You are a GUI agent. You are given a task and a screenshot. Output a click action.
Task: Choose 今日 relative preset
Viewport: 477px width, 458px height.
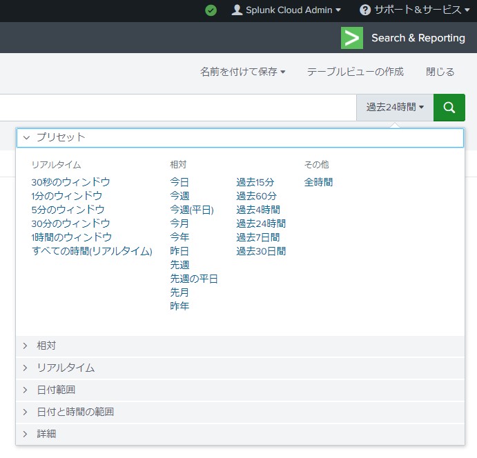[179, 182]
